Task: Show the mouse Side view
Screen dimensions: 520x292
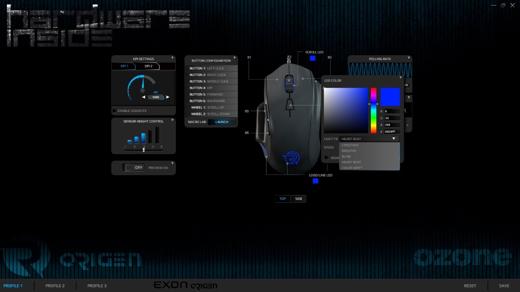Action: coord(299,199)
